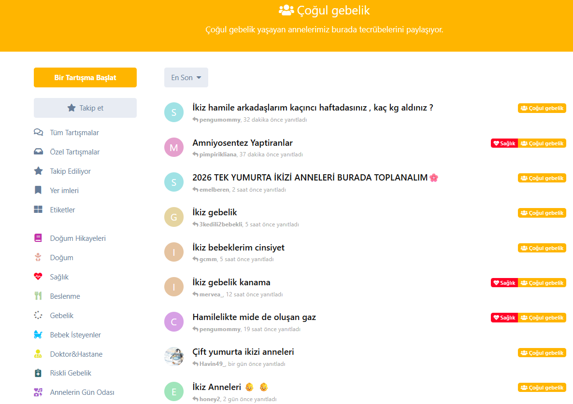Start a discussion with Bir Tartışma Başlat

pyautogui.click(x=85, y=77)
